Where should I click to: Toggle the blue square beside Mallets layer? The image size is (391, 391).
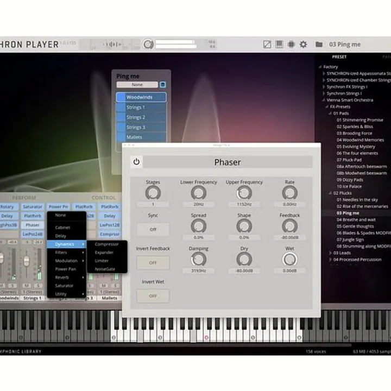pos(121,137)
